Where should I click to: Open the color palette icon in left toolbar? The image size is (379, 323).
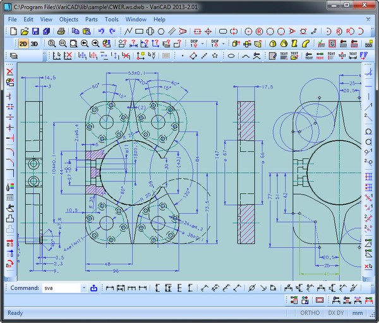point(10,187)
